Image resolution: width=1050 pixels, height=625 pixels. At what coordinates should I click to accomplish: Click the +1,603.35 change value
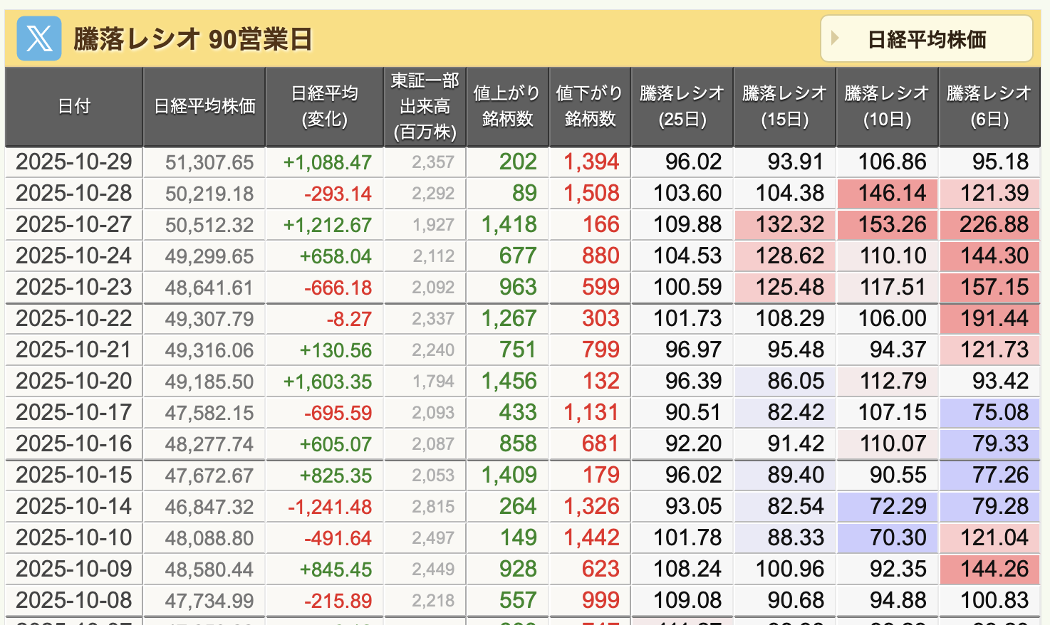coord(328,382)
